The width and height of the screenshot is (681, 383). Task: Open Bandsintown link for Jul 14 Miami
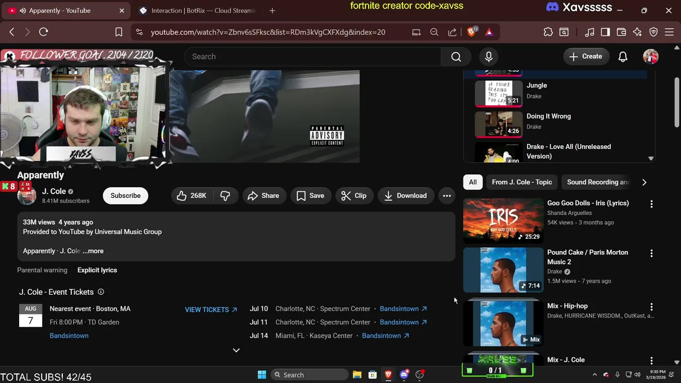coord(385,336)
